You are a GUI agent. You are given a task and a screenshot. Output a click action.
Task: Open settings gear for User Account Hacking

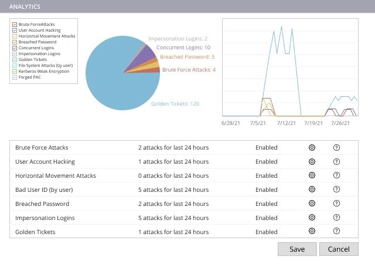tap(312, 162)
